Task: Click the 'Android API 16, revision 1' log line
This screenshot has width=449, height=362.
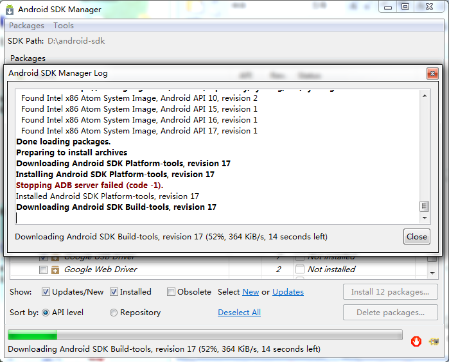Action: (139, 120)
